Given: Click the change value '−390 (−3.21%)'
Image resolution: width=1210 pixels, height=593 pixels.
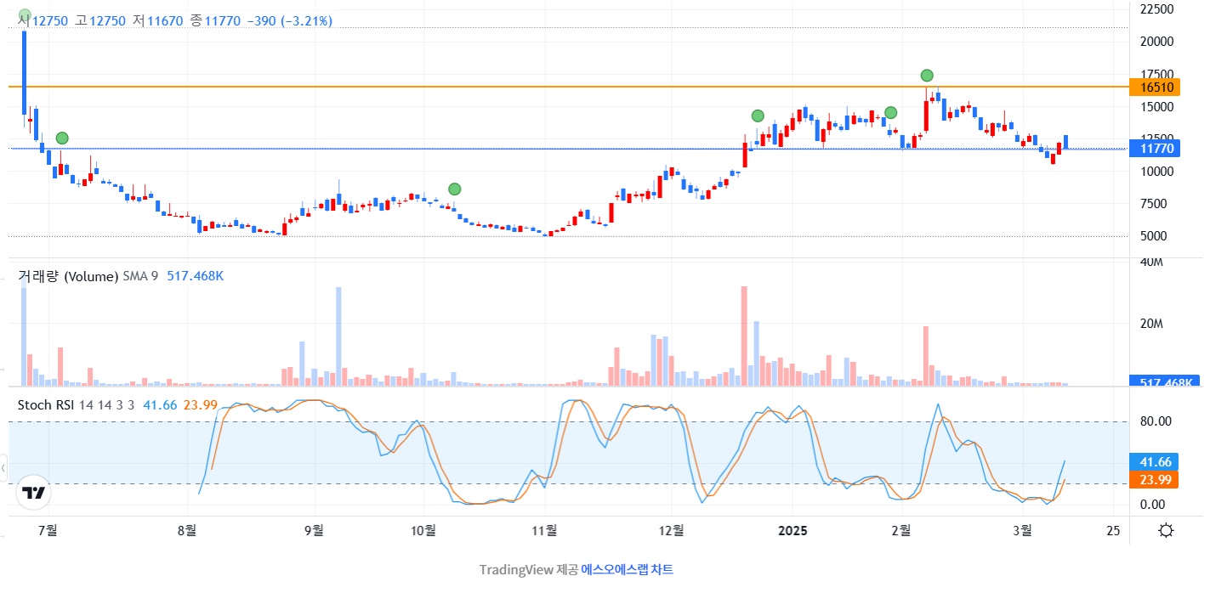Looking at the screenshot, I should click(290, 20).
